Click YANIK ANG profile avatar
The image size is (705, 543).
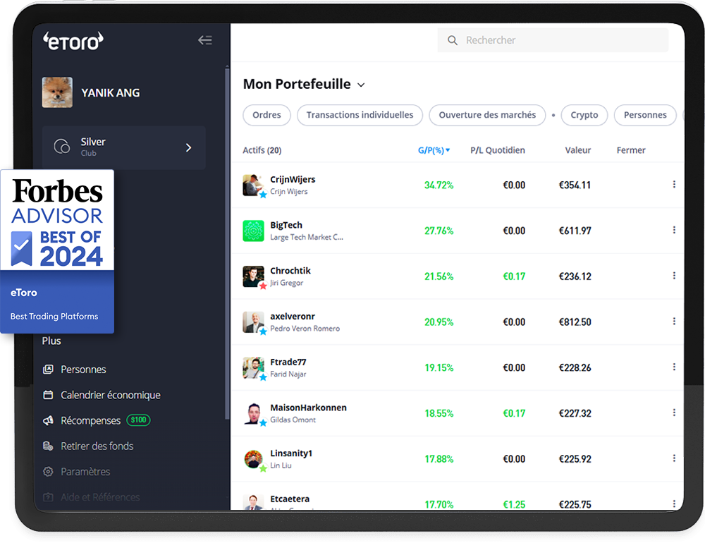tap(57, 92)
